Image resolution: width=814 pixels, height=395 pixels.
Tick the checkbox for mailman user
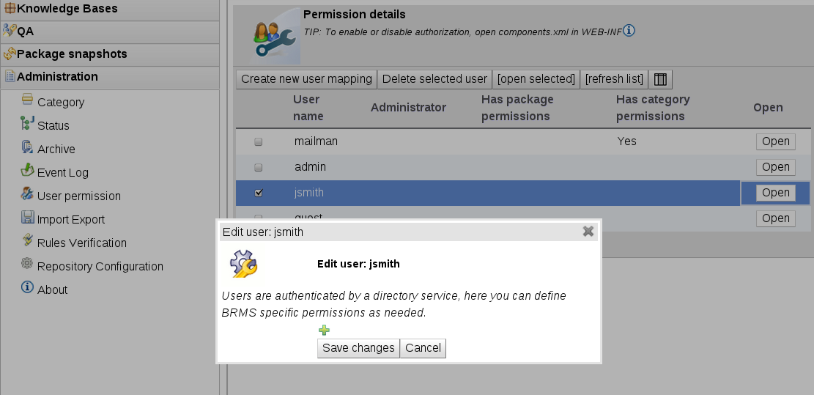tap(258, 142)
